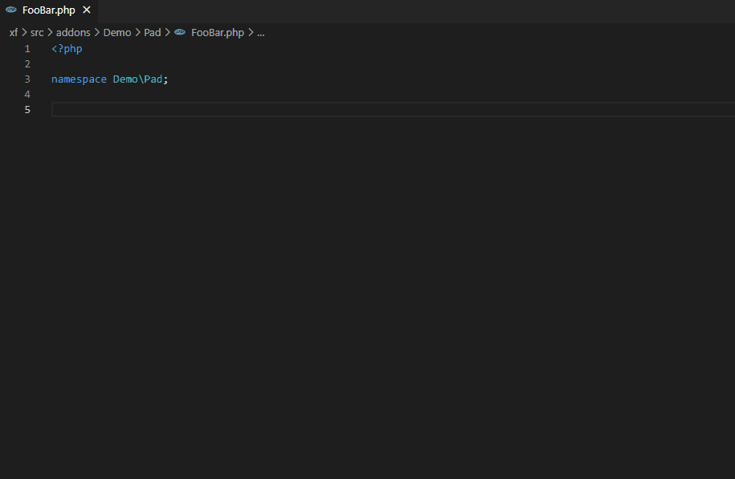Open the breadcrumb ellipsis symbol list
Viewport: 735px width, 479px height.
tap(260, 33)
